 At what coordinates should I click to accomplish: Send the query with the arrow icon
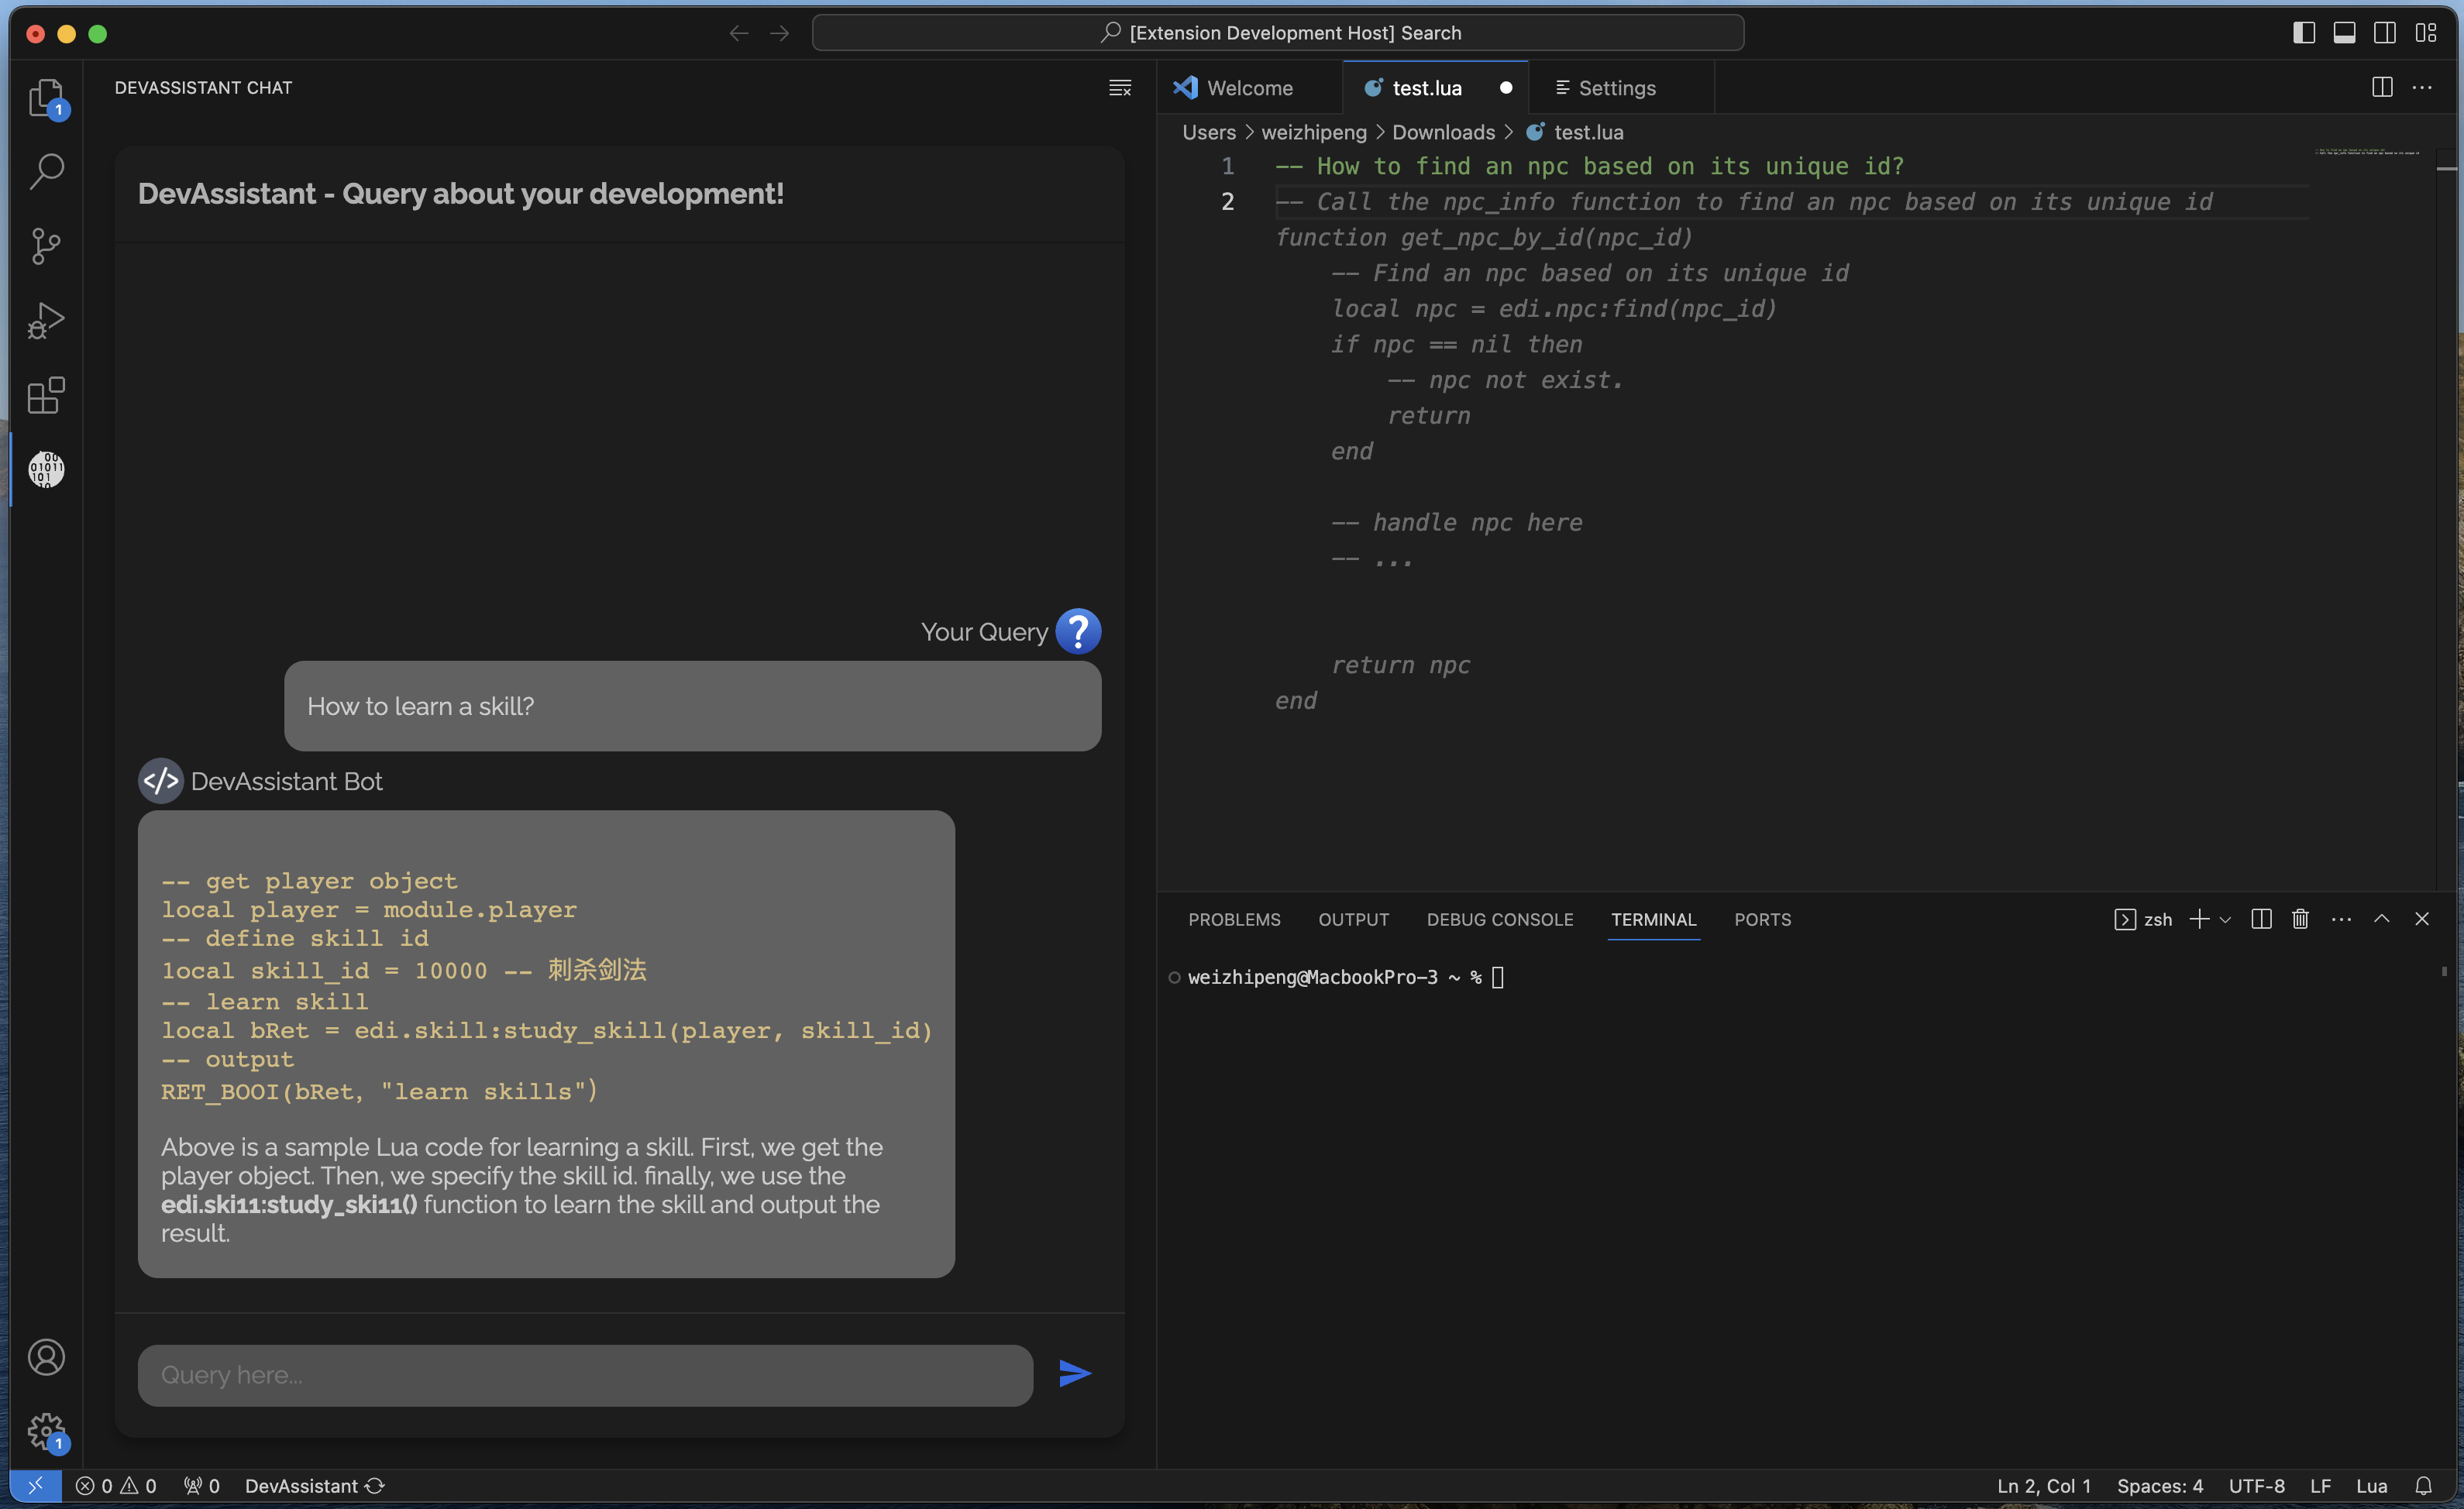[x=1074, y=1374]
